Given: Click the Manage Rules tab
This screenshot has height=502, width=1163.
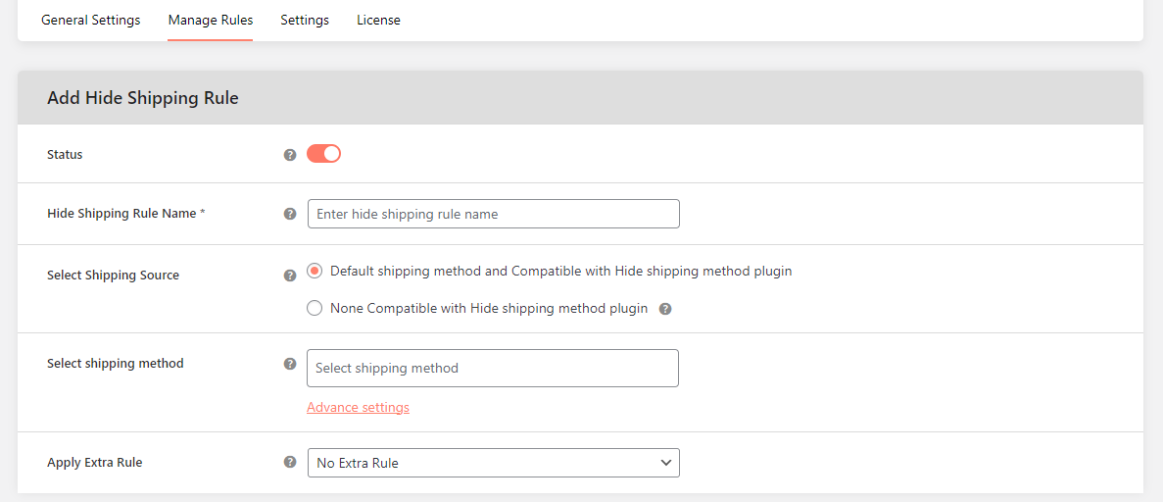Looking at the screenshot, I should (210, 20).
